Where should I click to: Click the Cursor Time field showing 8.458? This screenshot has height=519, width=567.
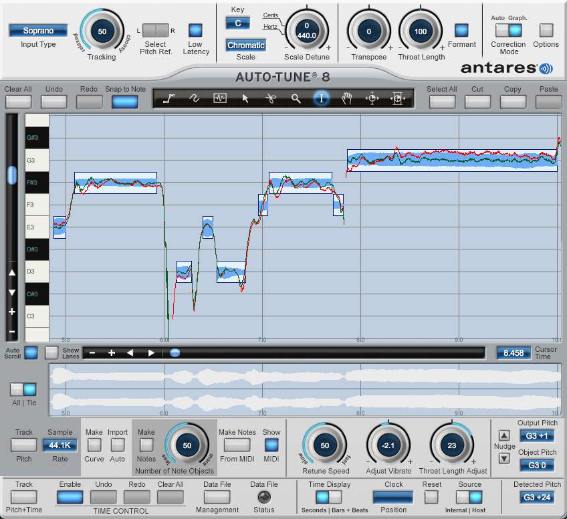[514, 352]
